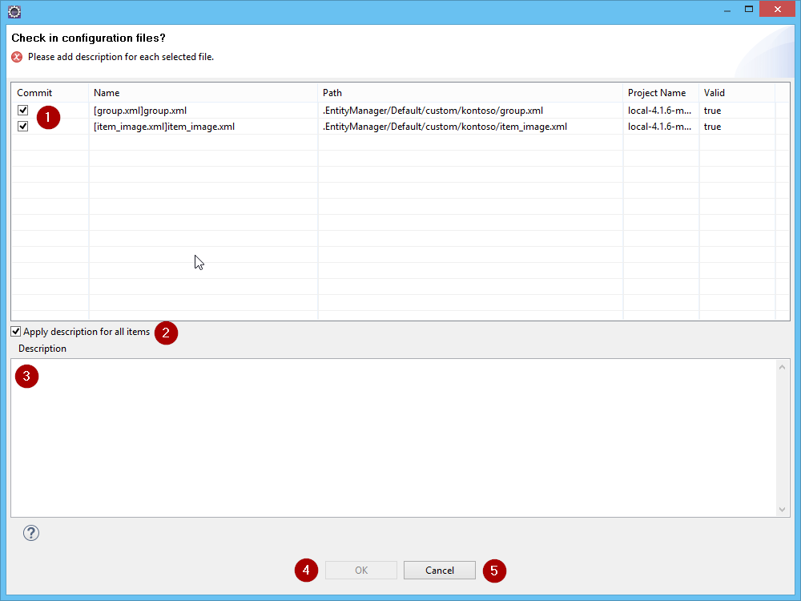Click the path of kontoso/group.xml

tap(433, 111)
